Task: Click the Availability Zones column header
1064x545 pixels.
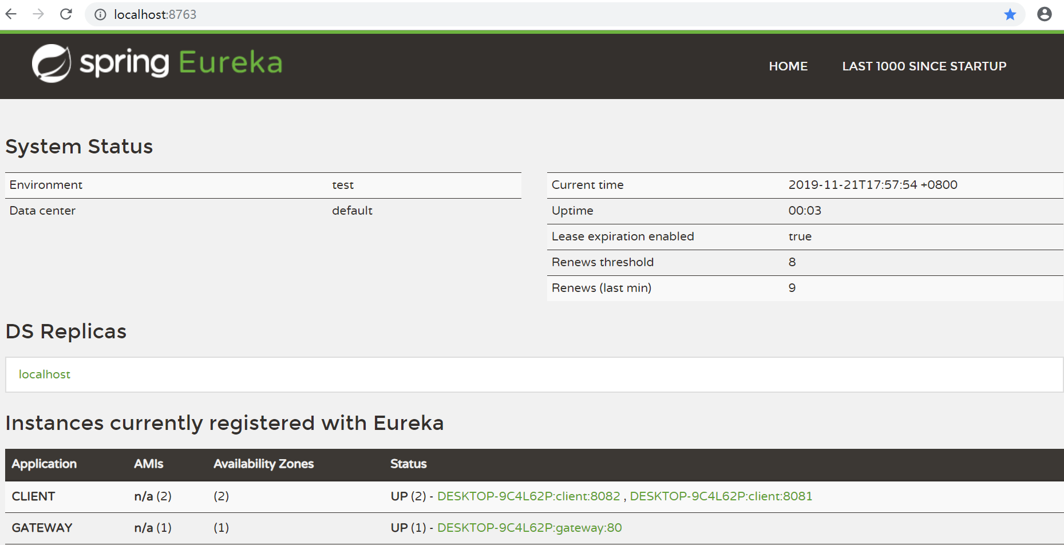Action: [x=263, y=464]
